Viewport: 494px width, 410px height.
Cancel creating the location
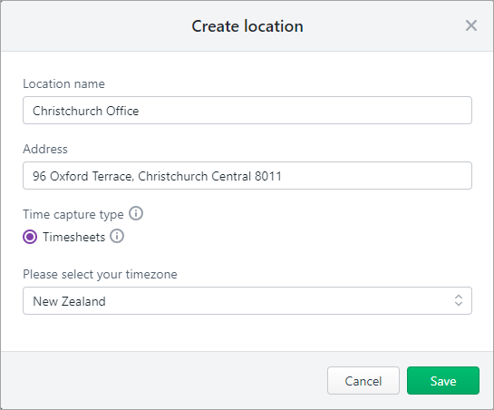tap(363, 381)
